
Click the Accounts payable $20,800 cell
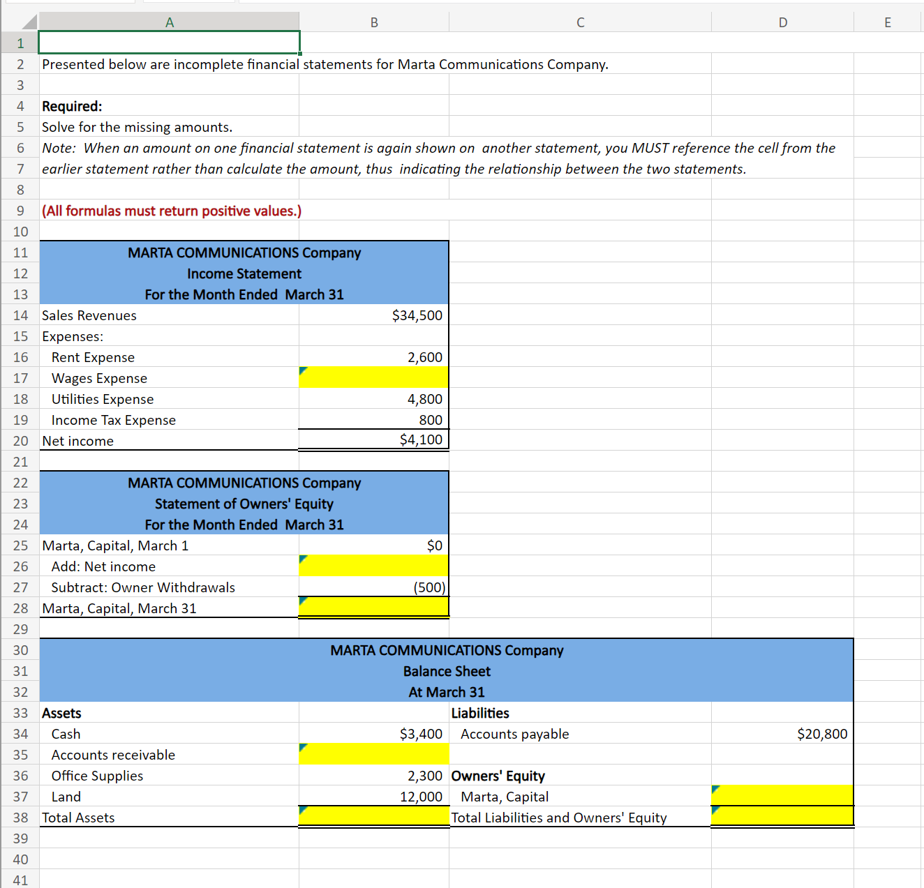coord(782,733)
